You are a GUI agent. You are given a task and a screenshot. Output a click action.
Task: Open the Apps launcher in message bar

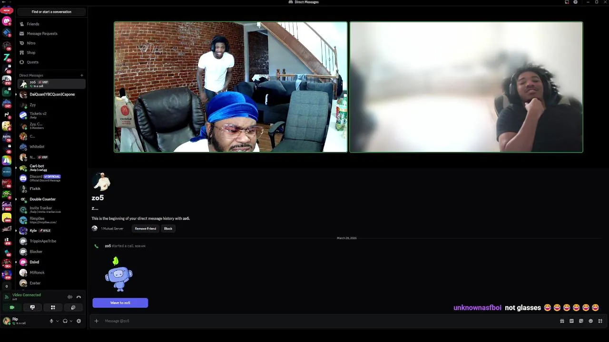600,321
